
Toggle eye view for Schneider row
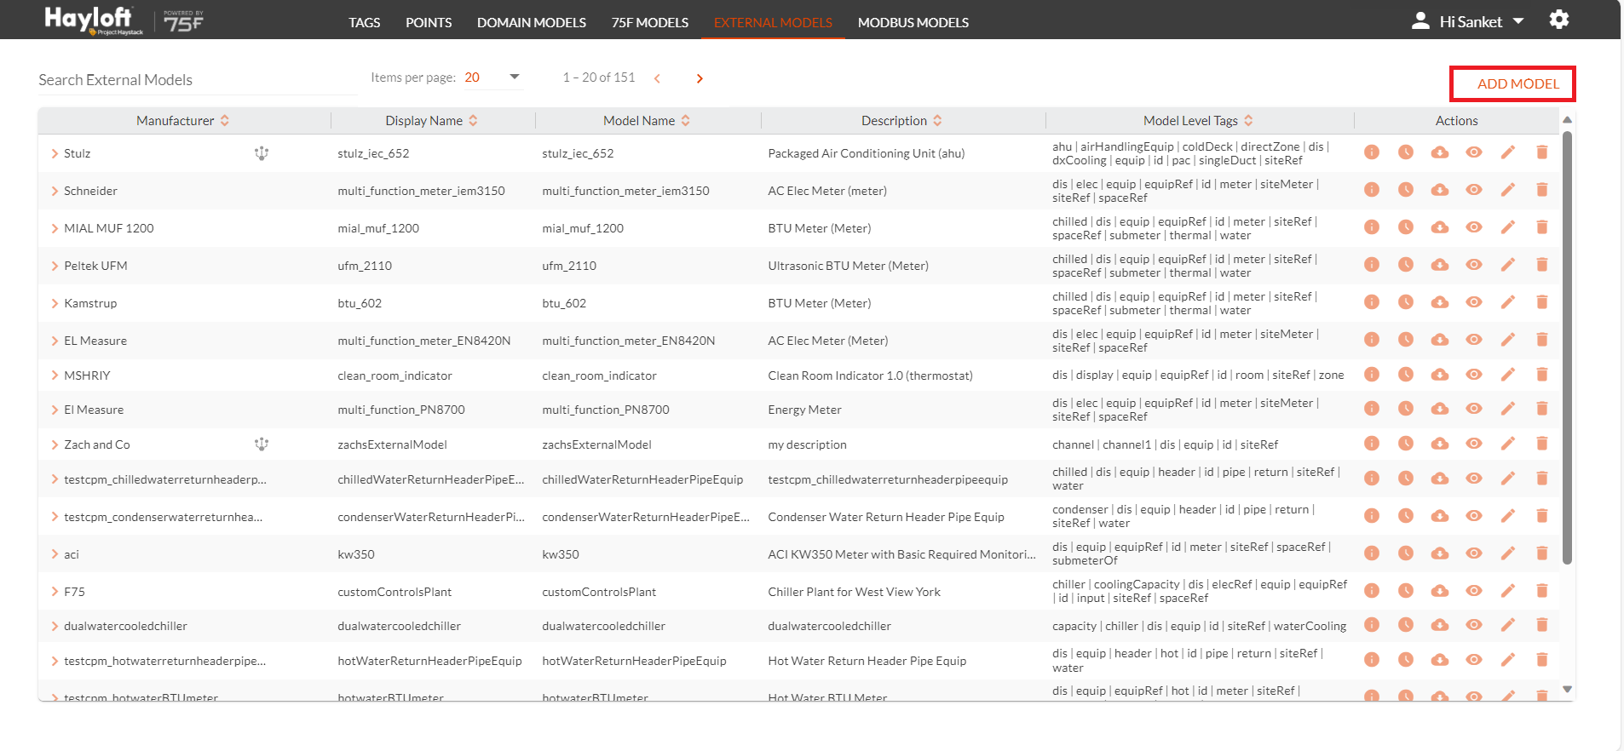1474,190
